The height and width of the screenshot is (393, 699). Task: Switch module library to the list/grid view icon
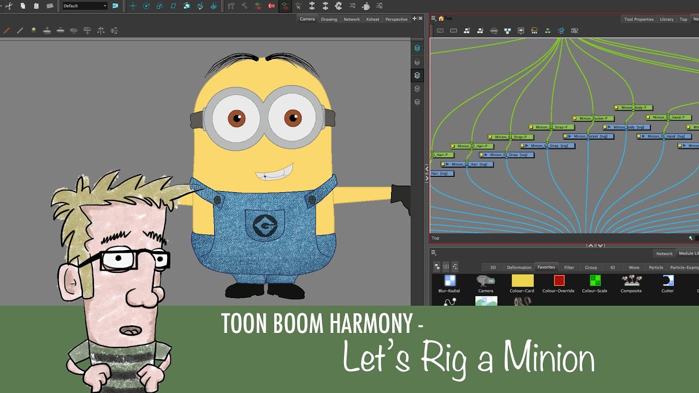(446, 267)
